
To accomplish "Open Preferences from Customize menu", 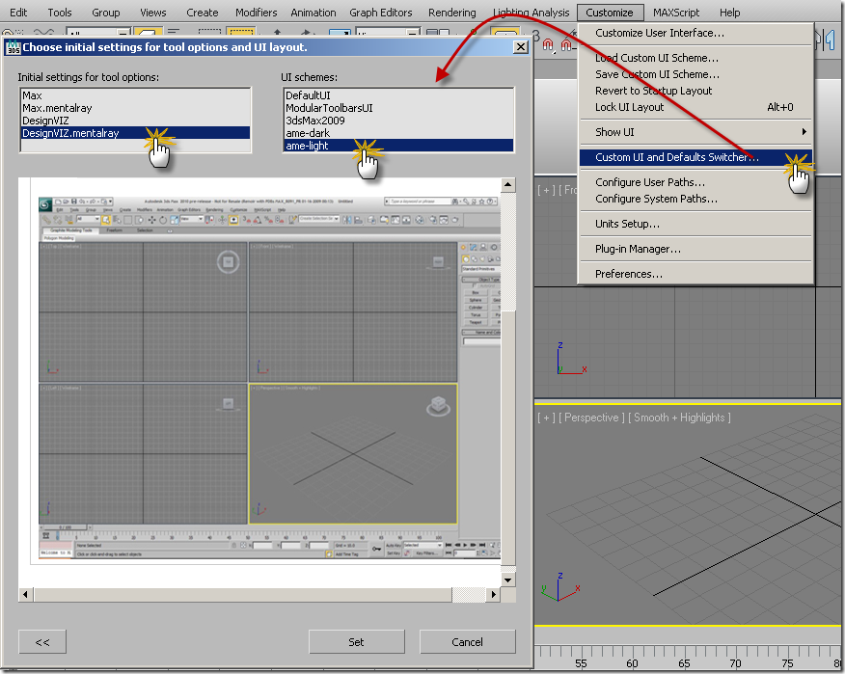I will coord(695,274).
